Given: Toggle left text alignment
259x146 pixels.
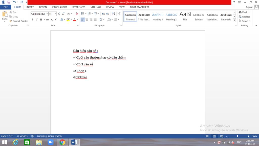Looking at the screenshot, I should tap(83, 20).
